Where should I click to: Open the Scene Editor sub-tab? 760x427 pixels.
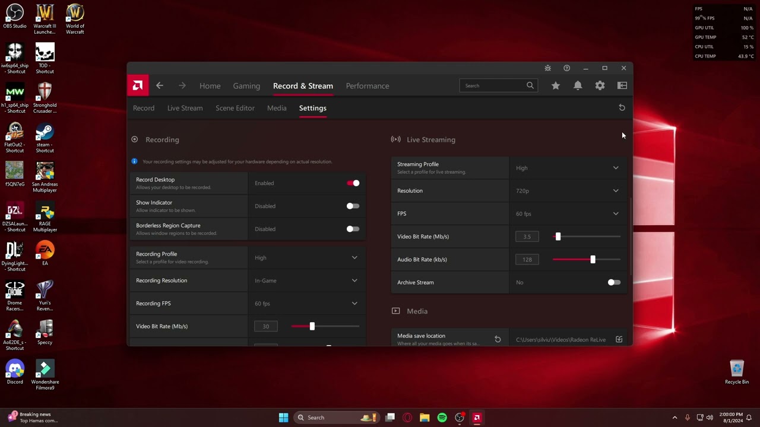pyautogui.click(x=235, y=108)
